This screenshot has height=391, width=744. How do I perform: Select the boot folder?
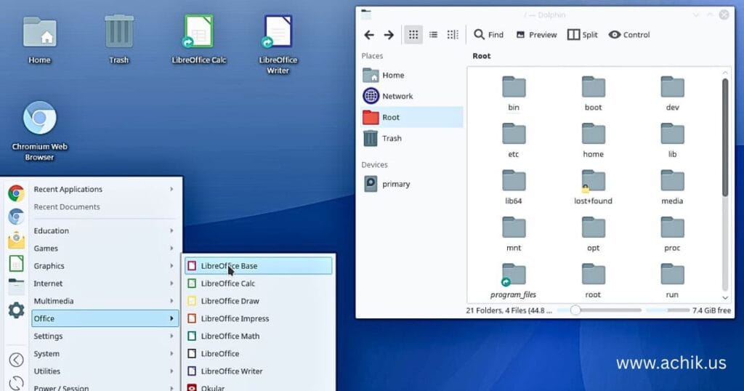click(x=593, y=94)
